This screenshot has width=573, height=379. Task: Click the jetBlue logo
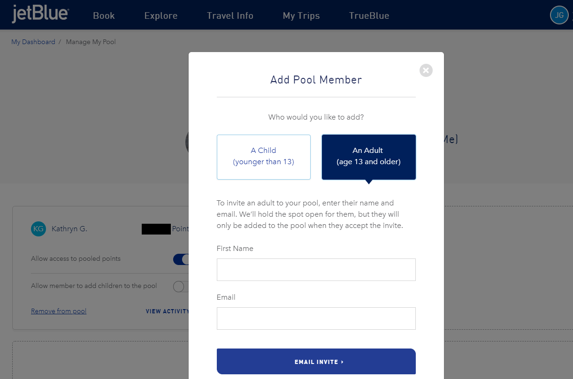(40, 14)
